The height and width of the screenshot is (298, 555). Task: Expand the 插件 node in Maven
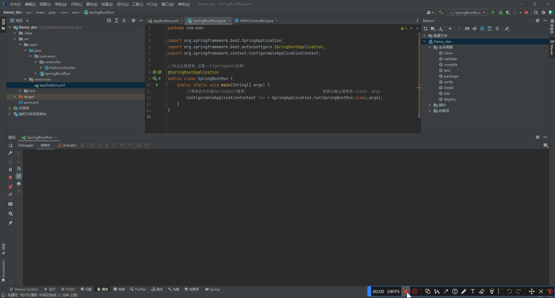430,105
